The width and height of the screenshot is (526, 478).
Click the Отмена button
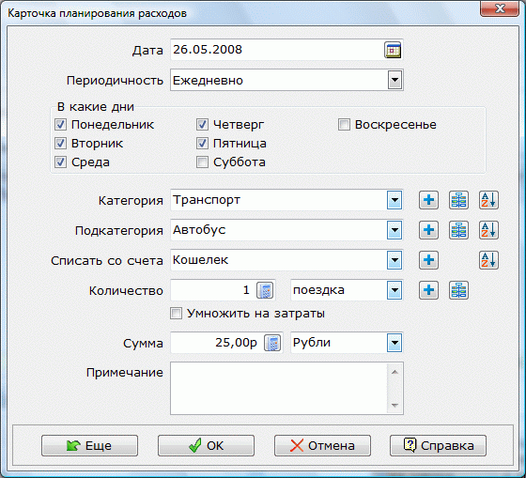(322, 445)
